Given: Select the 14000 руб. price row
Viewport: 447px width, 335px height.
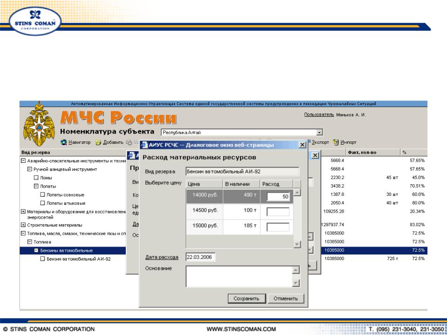Looking at the screenshot, I should pyautogui.click(x=239, y=196).
